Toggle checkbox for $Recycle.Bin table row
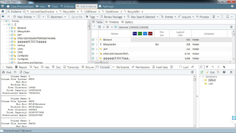The image size is (236, 133). click(93, 44)
